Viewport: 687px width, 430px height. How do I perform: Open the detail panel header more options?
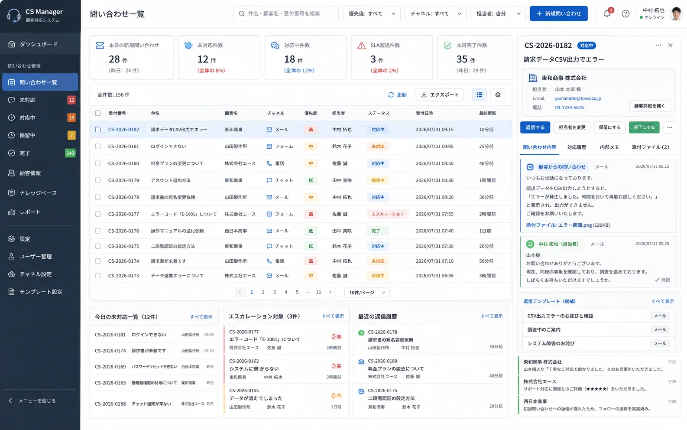(658, 45)
